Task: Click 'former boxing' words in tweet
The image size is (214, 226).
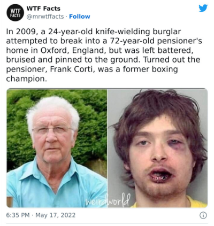Action: coord(150,69)
